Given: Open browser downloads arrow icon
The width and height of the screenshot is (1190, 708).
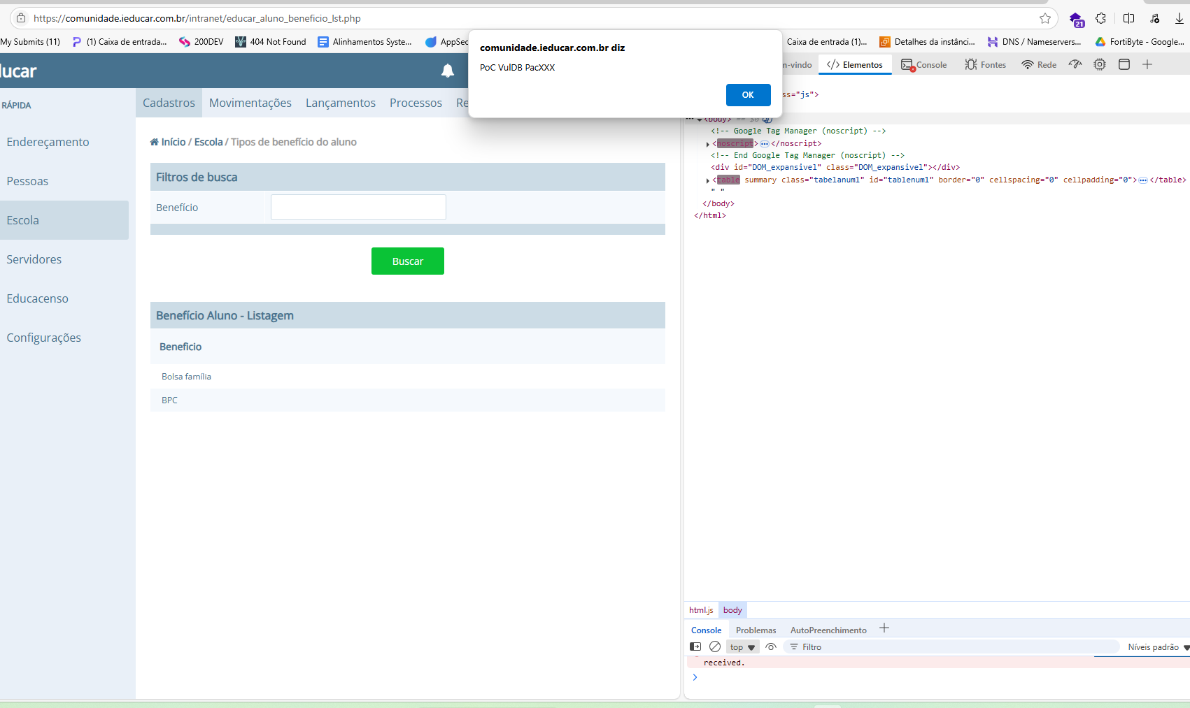Looking at the screenshot, I should (1180, 18).
